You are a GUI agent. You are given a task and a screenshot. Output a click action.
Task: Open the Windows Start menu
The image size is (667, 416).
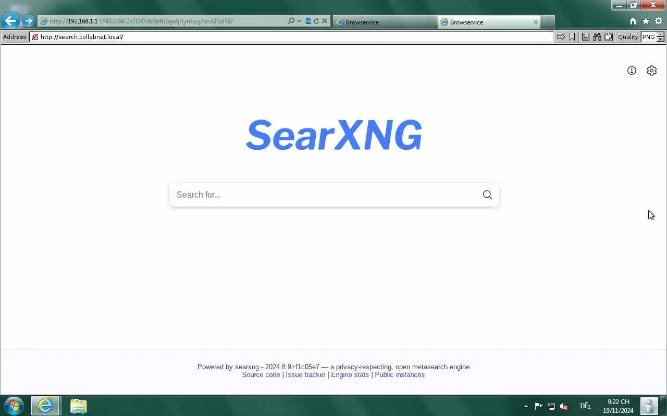point(14,406)
